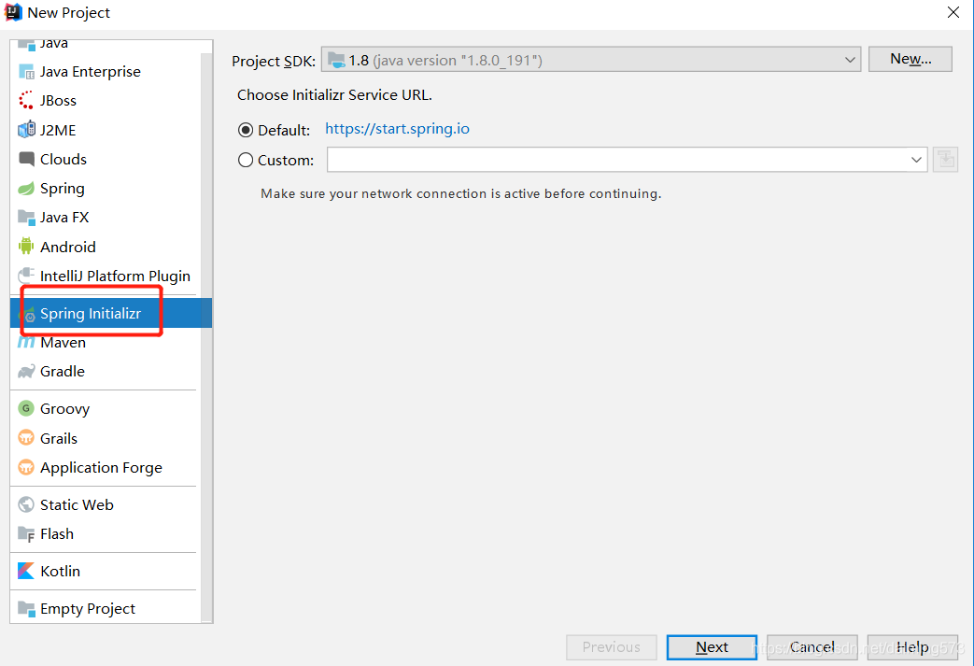Click the Help button
This screenshot has width=974, height=666.
[912, 647]
